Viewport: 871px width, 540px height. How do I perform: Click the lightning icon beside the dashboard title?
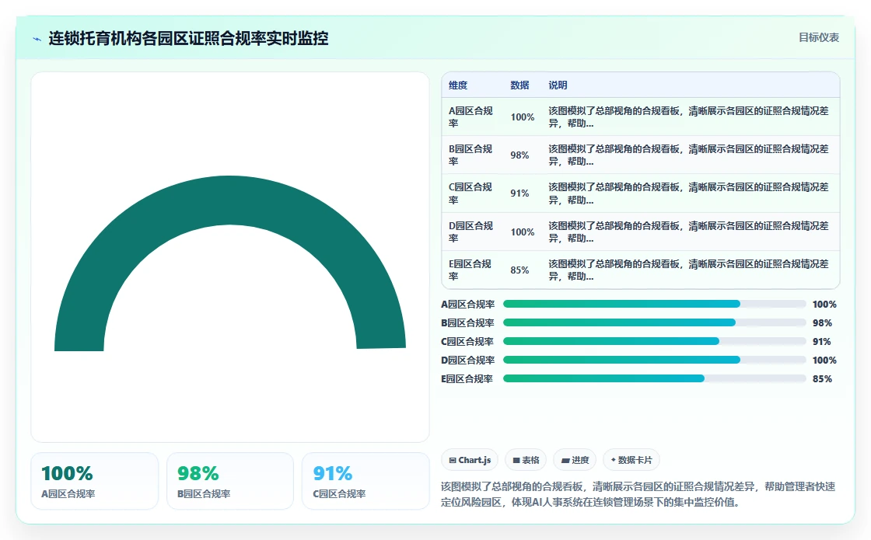point(37,39)
